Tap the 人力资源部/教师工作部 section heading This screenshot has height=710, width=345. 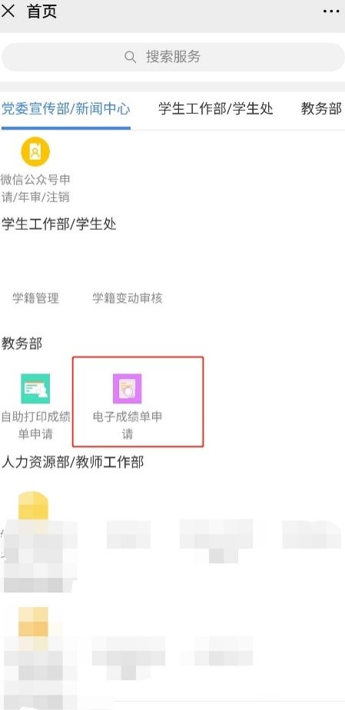73,463
